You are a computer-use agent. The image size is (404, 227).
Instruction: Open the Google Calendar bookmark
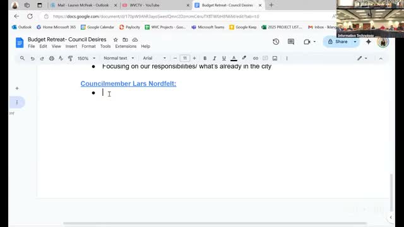[97, 27]
